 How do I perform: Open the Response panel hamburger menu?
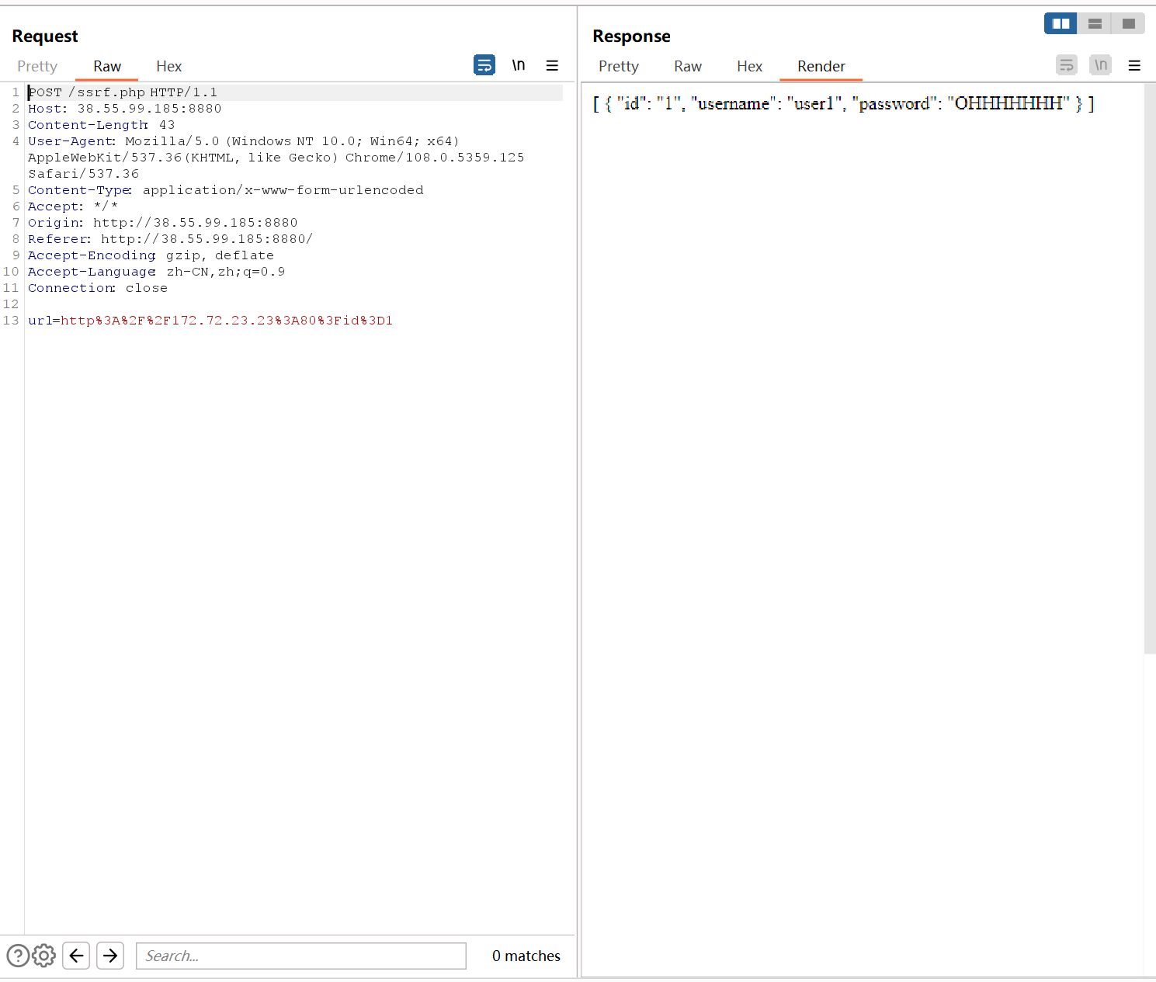1134,65
